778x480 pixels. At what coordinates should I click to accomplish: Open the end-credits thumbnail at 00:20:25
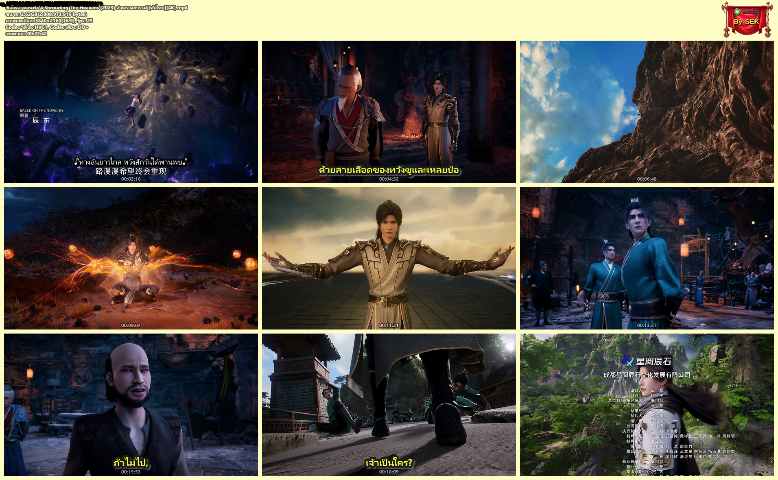pos(647,405)
